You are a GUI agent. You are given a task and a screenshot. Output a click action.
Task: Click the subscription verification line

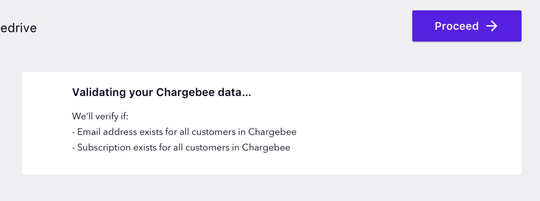pyautogui.click(x=181, y=147)
